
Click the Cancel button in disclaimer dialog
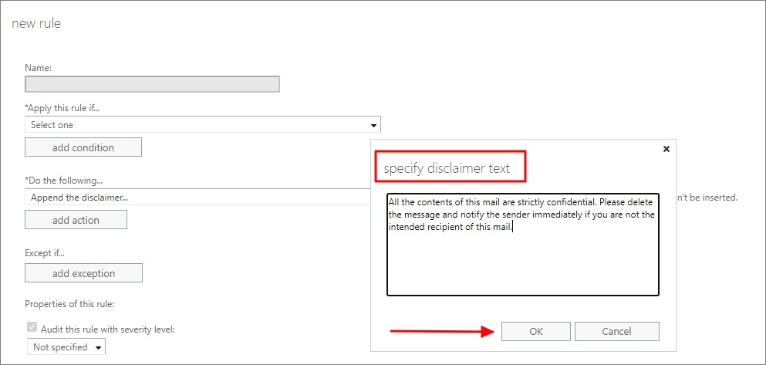coord(617,331)
